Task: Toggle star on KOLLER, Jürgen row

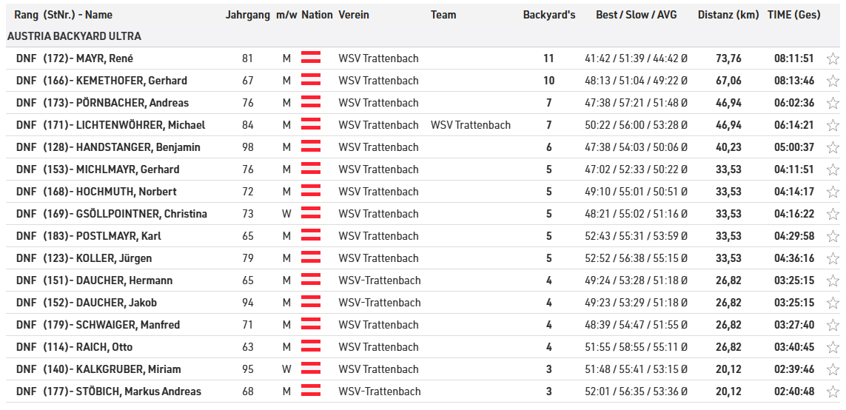Action: click(833, 258)
